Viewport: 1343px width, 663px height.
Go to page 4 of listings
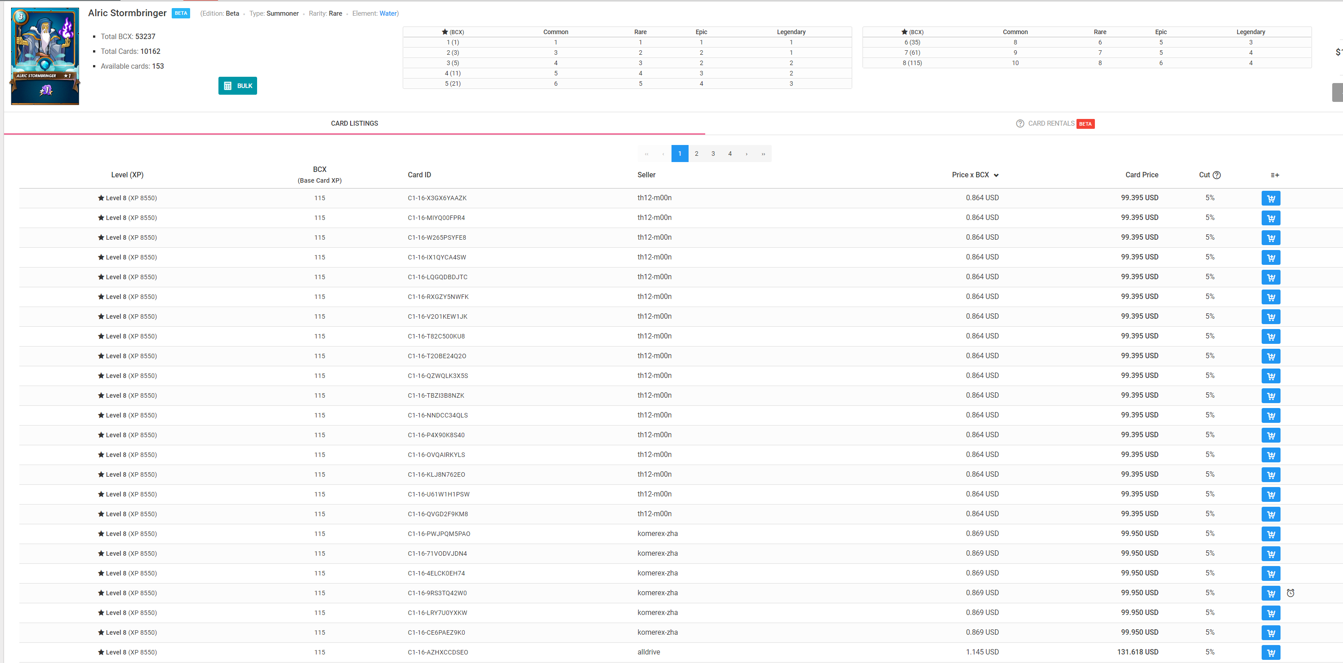click(x=730, y=154)
